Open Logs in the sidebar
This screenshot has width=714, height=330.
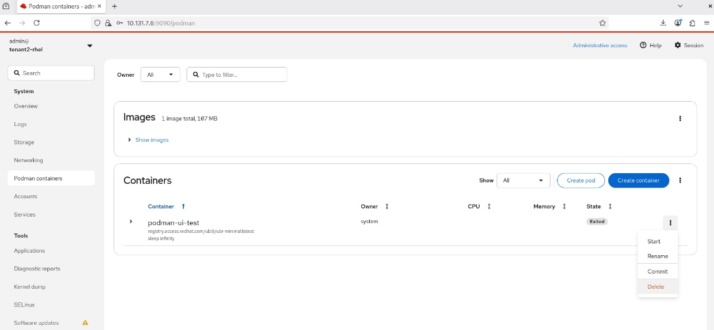[x=51, y=124]
